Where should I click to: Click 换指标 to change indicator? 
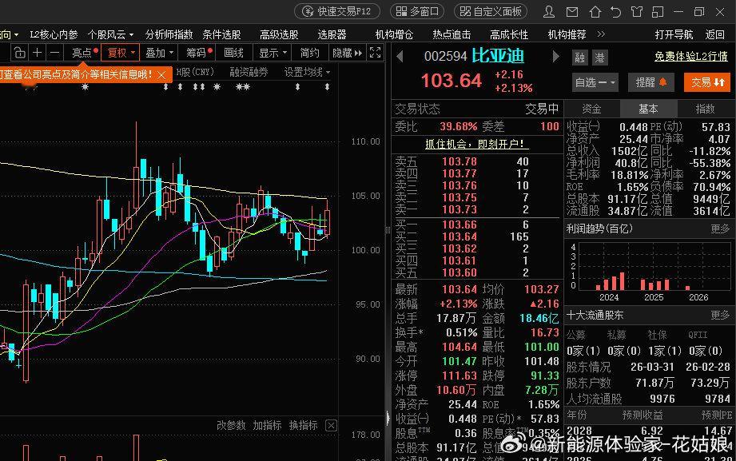(x=303, y=425)
